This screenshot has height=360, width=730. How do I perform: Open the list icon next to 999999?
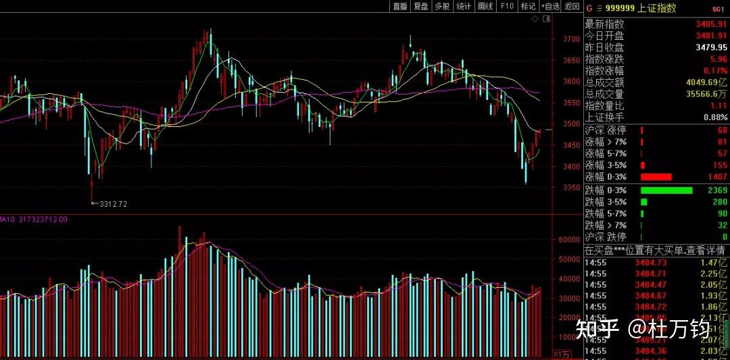tap(598, 8)
